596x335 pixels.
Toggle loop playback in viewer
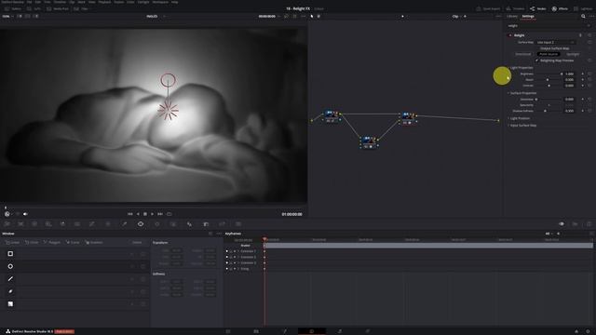(169, 214)
